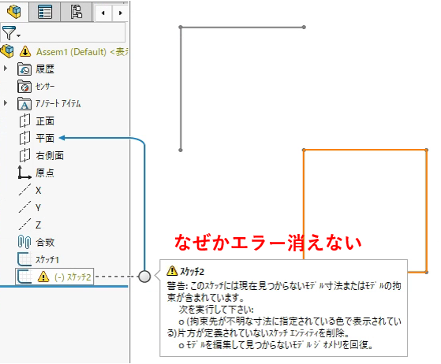Select the 右側面 plane
The width and height of the screenshot is (441, 364).
(x=50, y=155)
